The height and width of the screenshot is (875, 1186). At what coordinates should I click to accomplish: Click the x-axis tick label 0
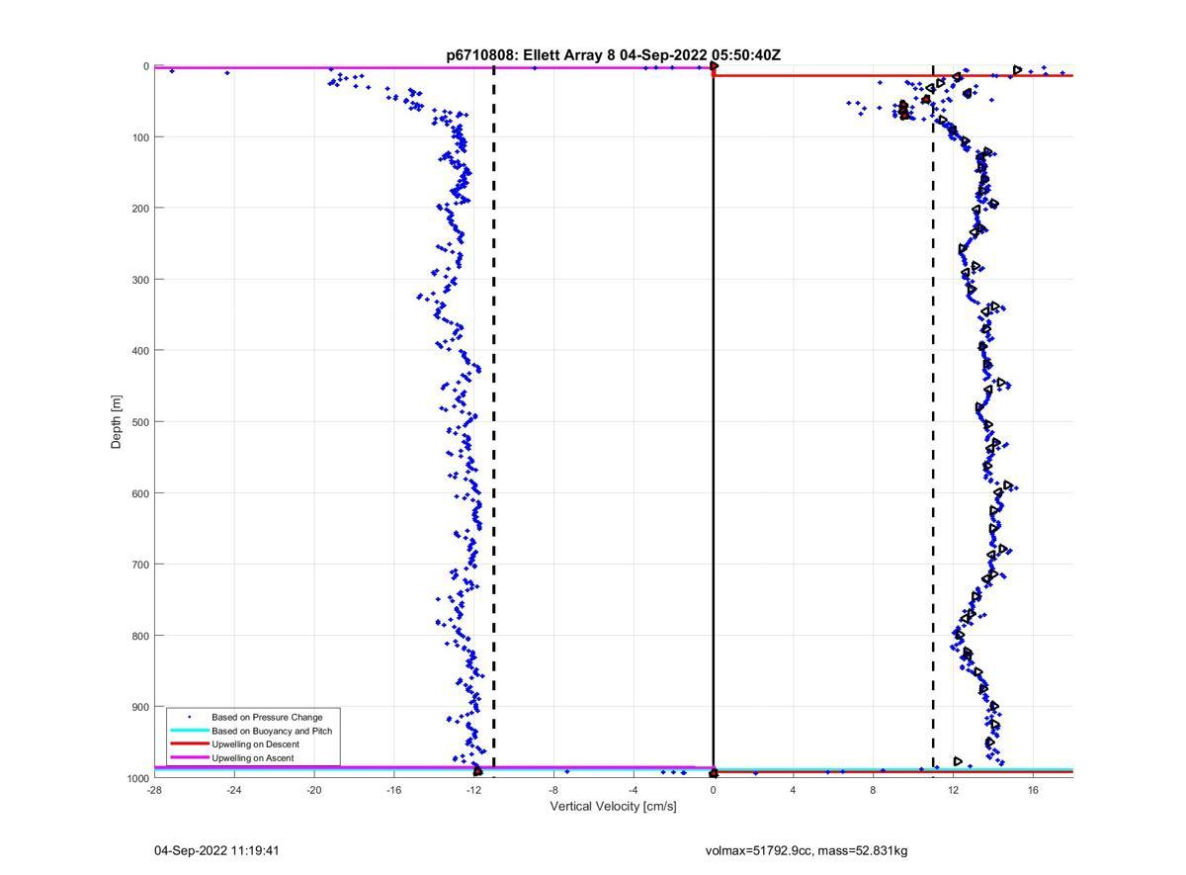tap(714, 790)
